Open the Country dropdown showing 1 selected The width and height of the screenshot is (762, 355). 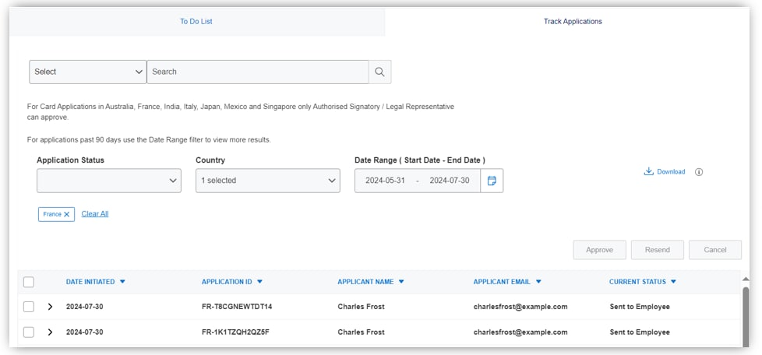(268, 181)
